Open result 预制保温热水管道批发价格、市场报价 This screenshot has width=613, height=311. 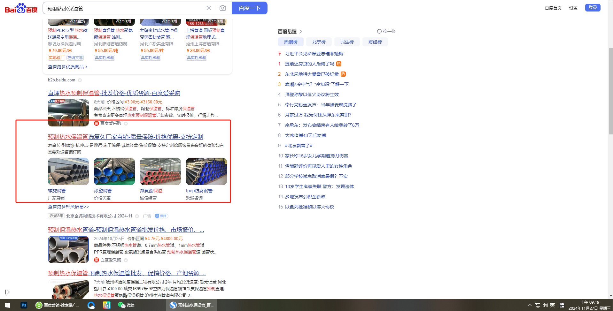click(x=126, y=230)
